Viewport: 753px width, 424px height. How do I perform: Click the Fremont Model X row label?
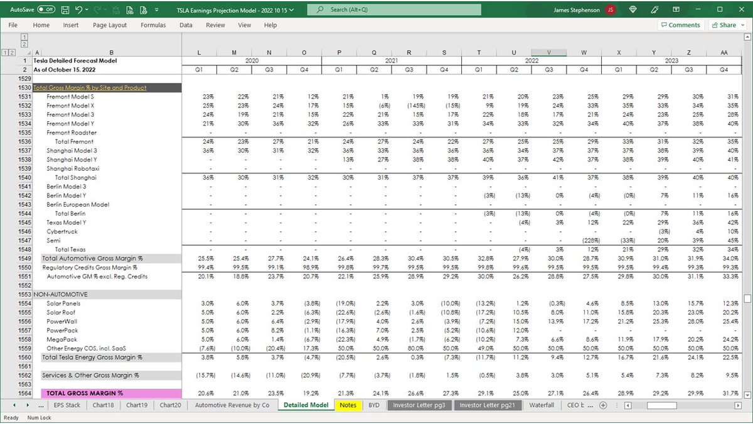(70, 106)
